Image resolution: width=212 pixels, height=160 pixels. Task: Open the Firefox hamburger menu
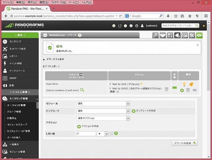[206, 16]
